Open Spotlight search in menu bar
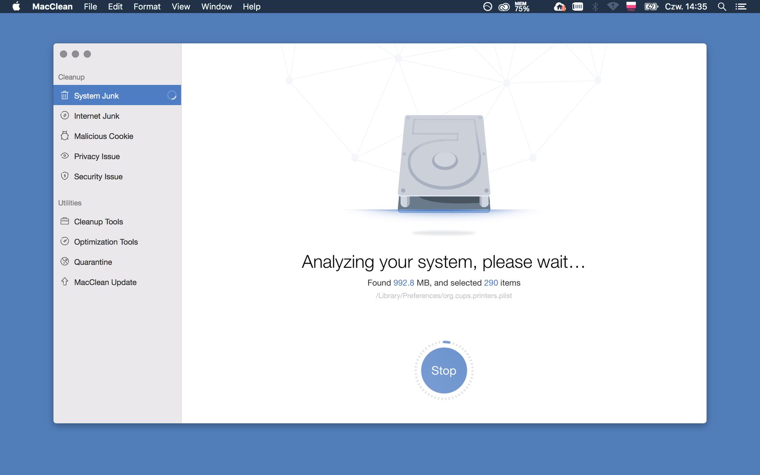This screenshot has height=475, width=760. [722, 6]
